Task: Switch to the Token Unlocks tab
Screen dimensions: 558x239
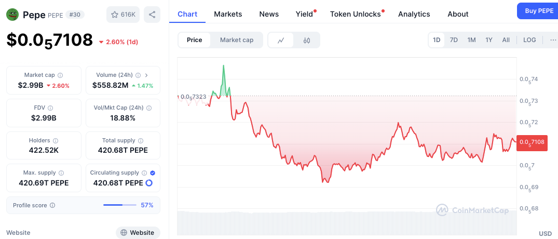Action: coord(356,14)
